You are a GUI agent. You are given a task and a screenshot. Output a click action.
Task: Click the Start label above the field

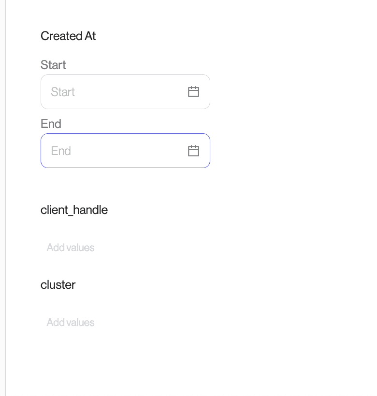(53, 65)
